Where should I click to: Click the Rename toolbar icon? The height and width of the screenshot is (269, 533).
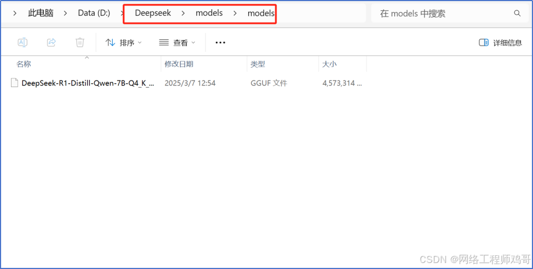(x=22, y=43)
